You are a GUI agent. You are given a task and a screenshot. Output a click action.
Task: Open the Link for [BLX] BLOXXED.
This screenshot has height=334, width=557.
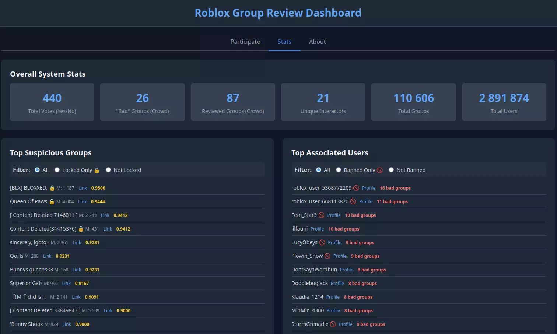tap(83, 188)
